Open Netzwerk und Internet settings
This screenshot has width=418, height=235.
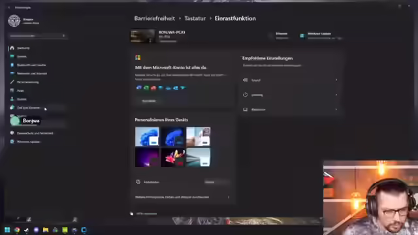point(29,74)
